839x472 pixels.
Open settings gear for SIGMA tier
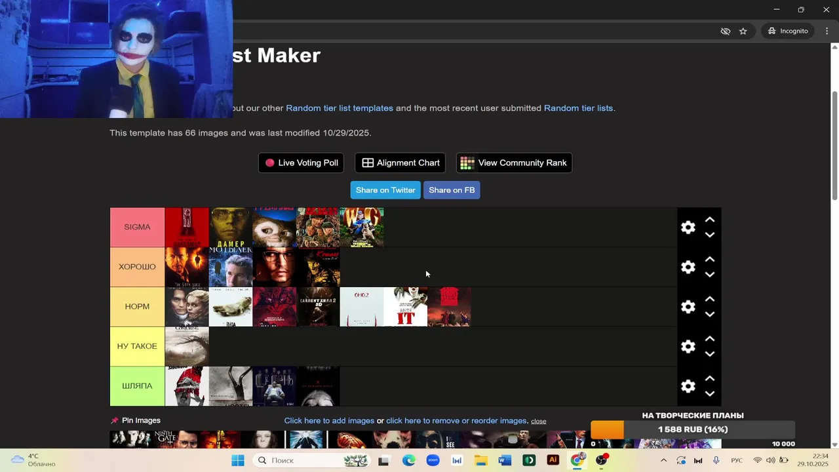(688, 227)
